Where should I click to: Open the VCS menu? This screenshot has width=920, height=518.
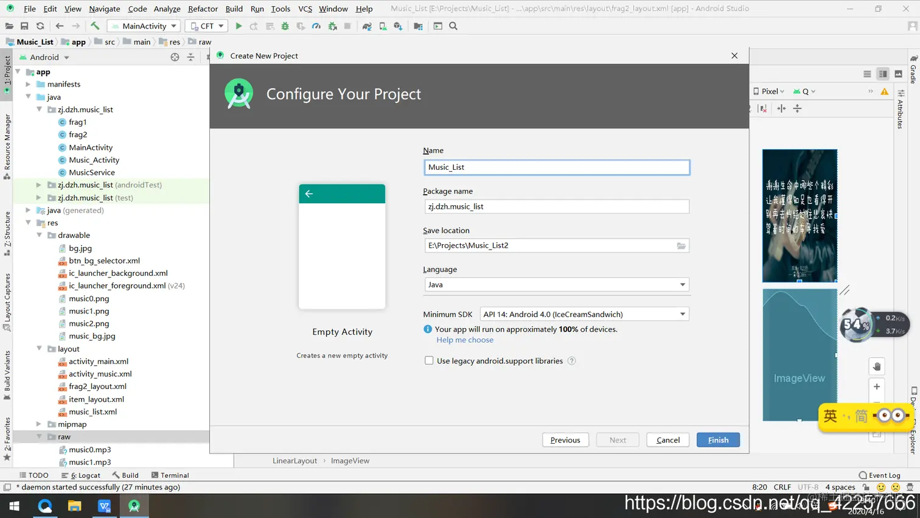pyautogui.click(x=305, y=9)
